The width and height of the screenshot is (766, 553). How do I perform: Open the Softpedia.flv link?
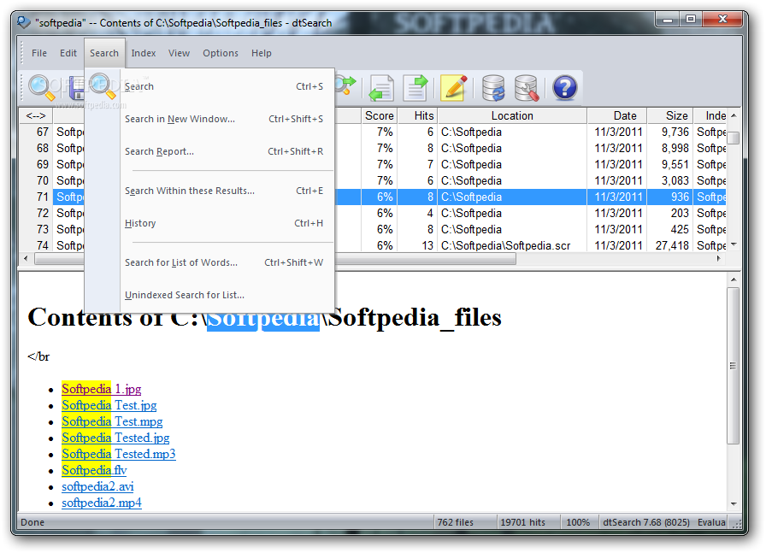tap(94, 470)
